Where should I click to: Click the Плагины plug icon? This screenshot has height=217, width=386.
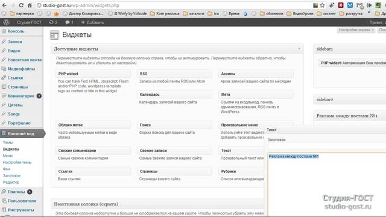pos(4,192)
